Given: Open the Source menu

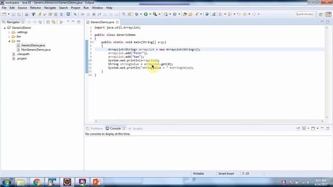Looking at the screenshot, I should 22,8.
